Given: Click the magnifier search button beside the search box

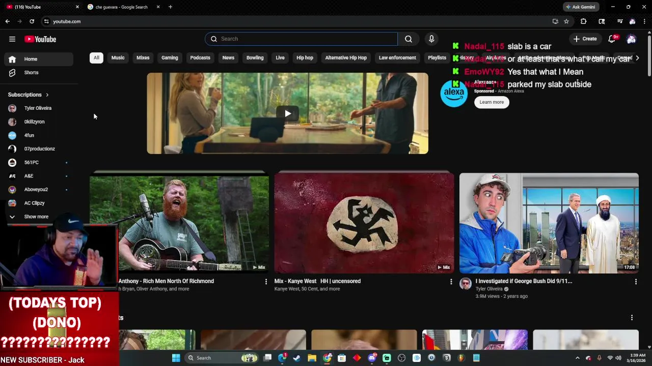Looking at the screenshot, I should click(409, 39).
